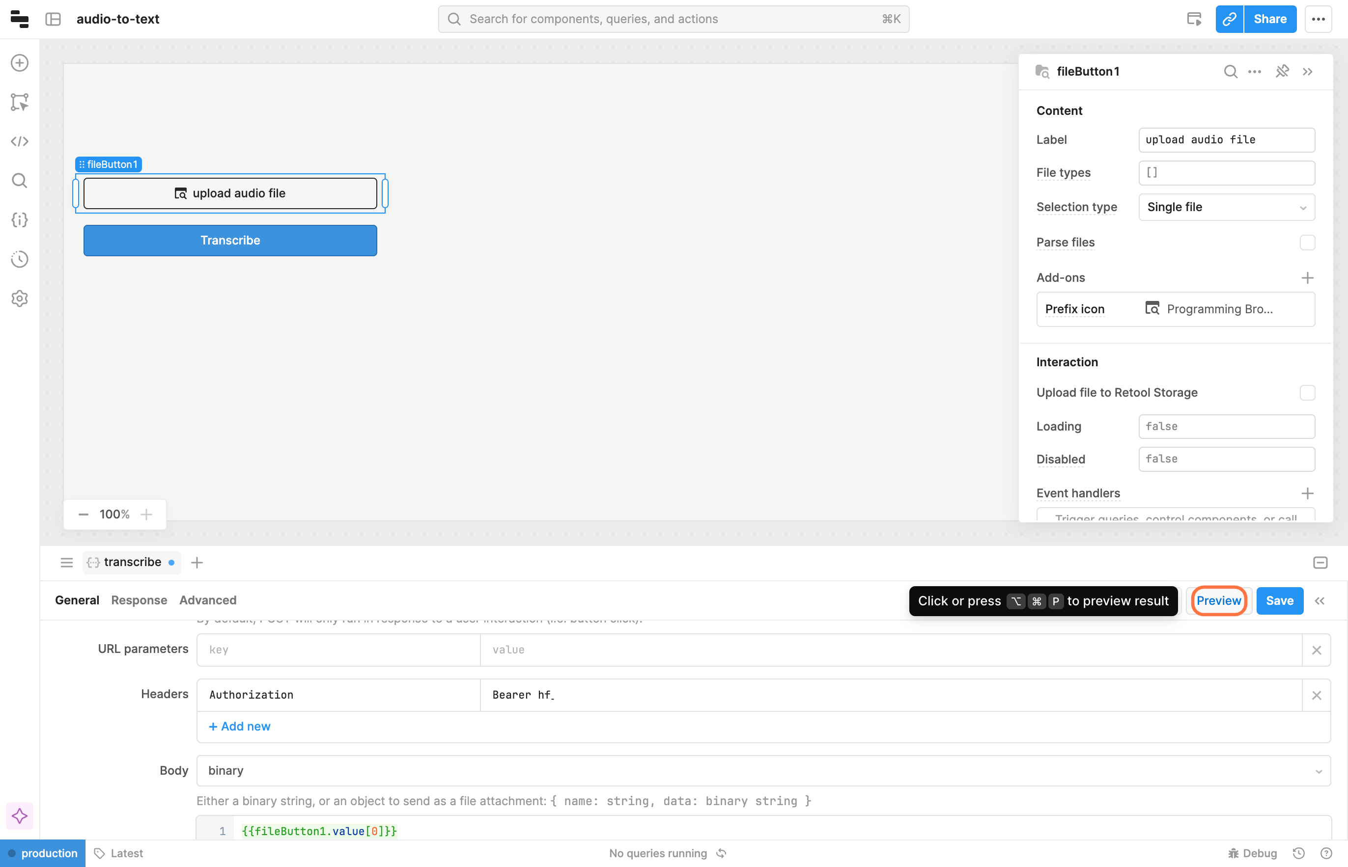Open the component tree icon in sidebar
This screenshot has height=867, width=1348.
click(x=20, y=102)
